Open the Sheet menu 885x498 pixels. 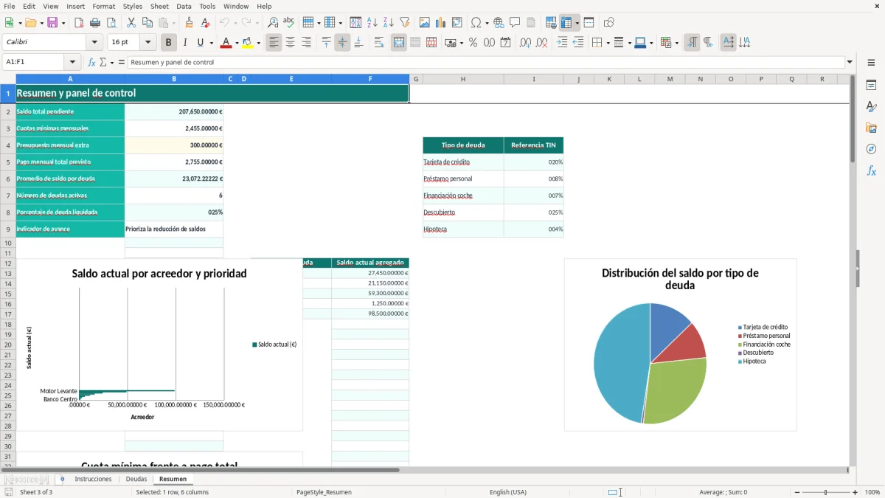(159, 6)
